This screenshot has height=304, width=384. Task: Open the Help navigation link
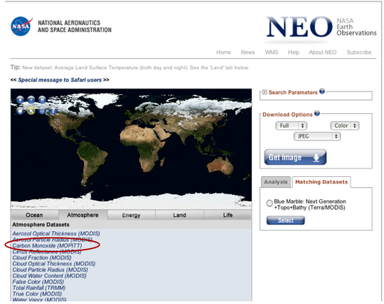(x=293, y=52)
